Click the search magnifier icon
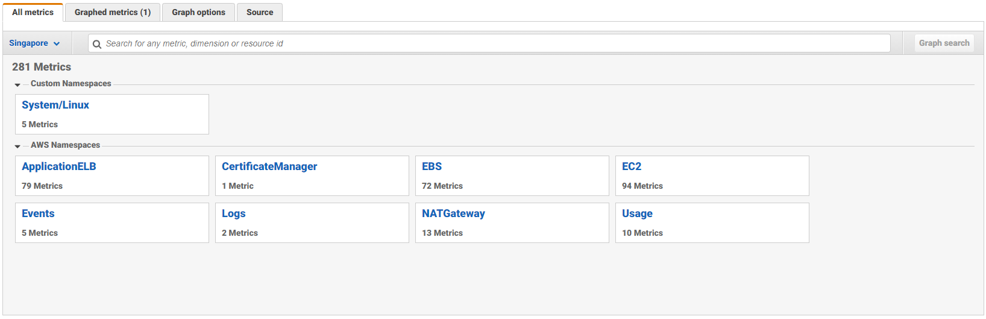 [96, 44]
